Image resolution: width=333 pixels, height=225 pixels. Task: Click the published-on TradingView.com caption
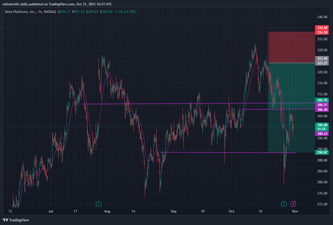coord(57,4)
